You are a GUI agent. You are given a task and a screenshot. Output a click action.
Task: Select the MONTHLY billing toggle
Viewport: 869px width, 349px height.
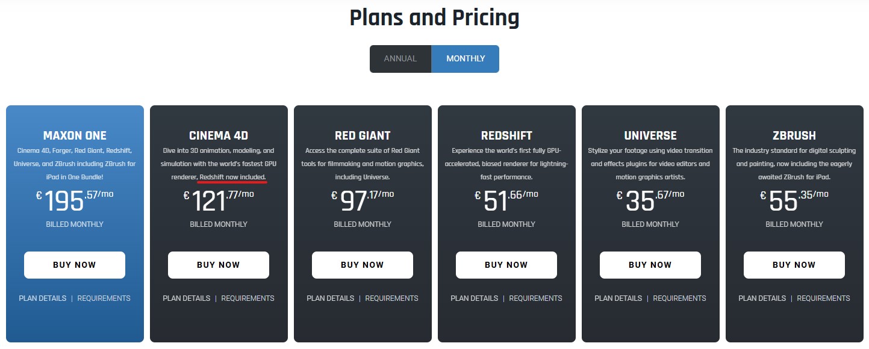466,59
